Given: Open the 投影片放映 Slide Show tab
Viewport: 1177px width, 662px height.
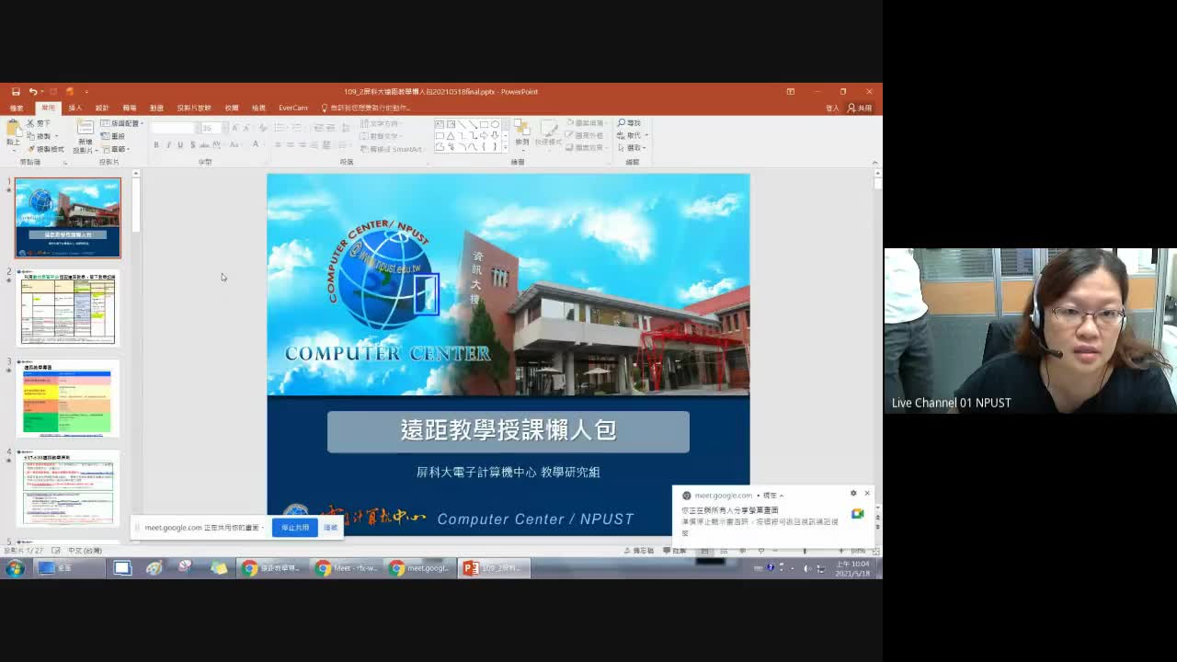Looking at the screenshot, I should (194, 108).
